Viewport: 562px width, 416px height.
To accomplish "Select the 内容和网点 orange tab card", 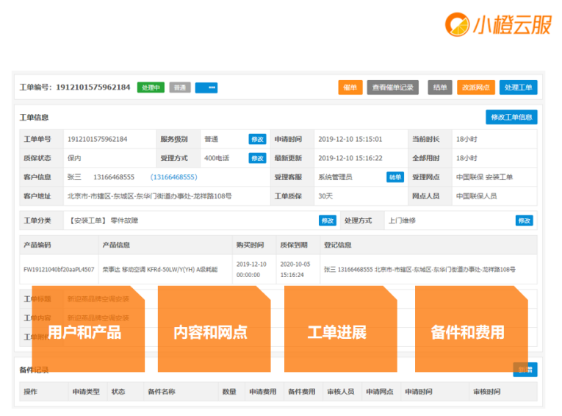I will 214,329.
